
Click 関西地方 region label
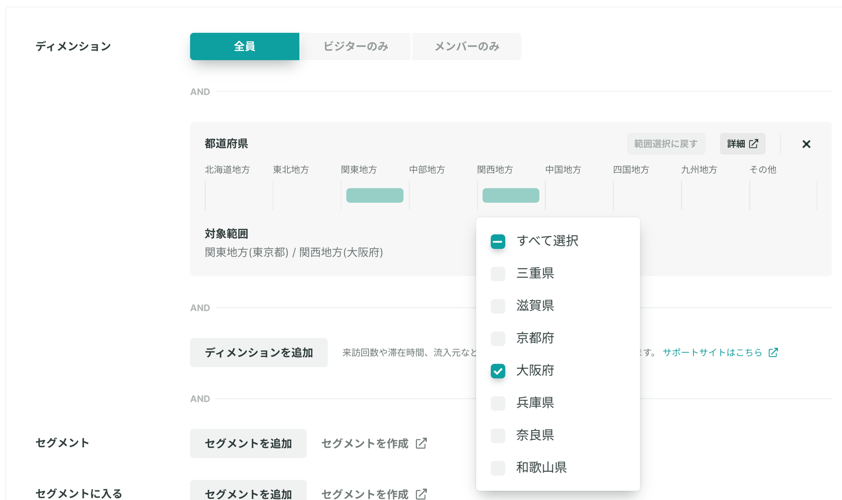click(495, 169)
